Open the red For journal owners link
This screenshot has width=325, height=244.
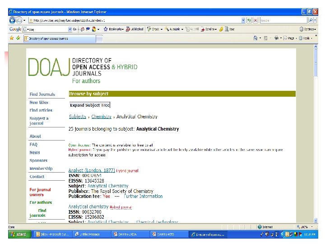click(x=40, y=192)
